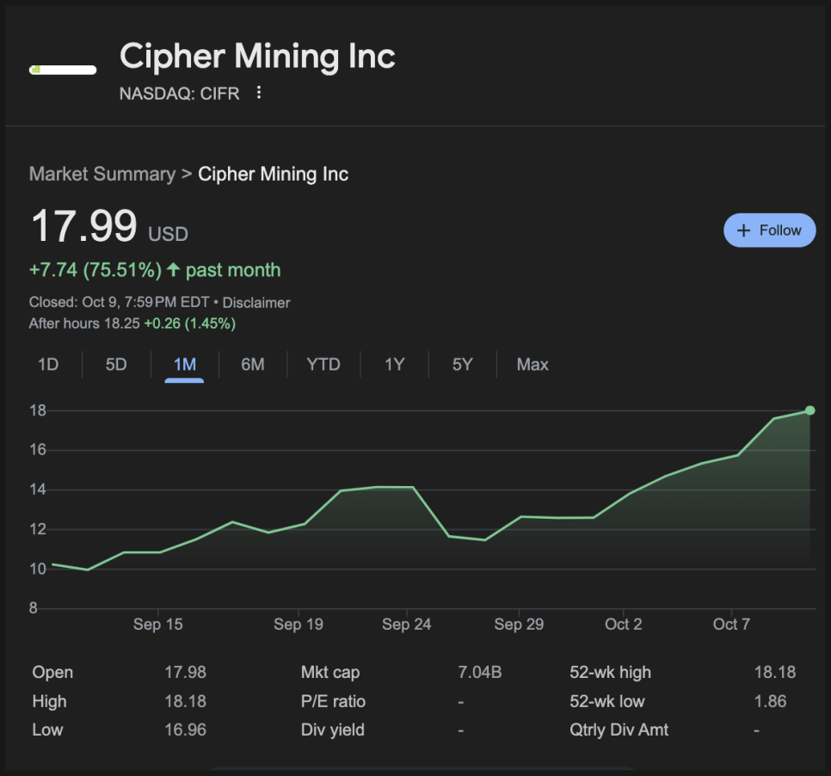
Task: Open the 5Y chart range
Action: (x=463, y=365)
